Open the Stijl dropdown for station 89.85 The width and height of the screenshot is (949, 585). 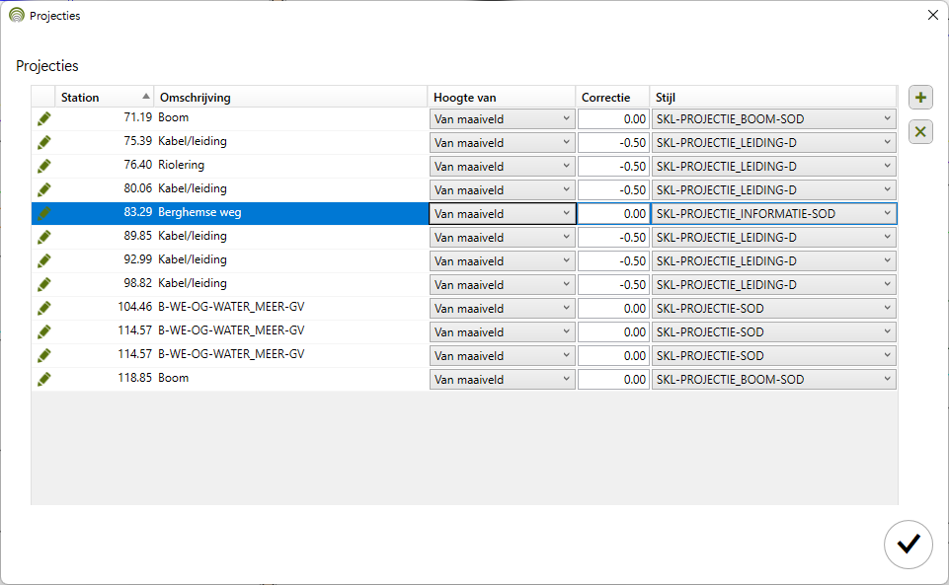[773, 238]
